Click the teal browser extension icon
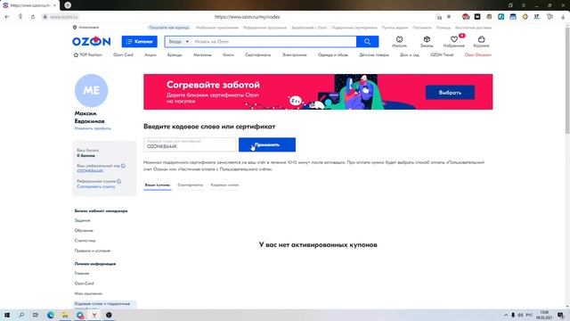 click(501, 17)
